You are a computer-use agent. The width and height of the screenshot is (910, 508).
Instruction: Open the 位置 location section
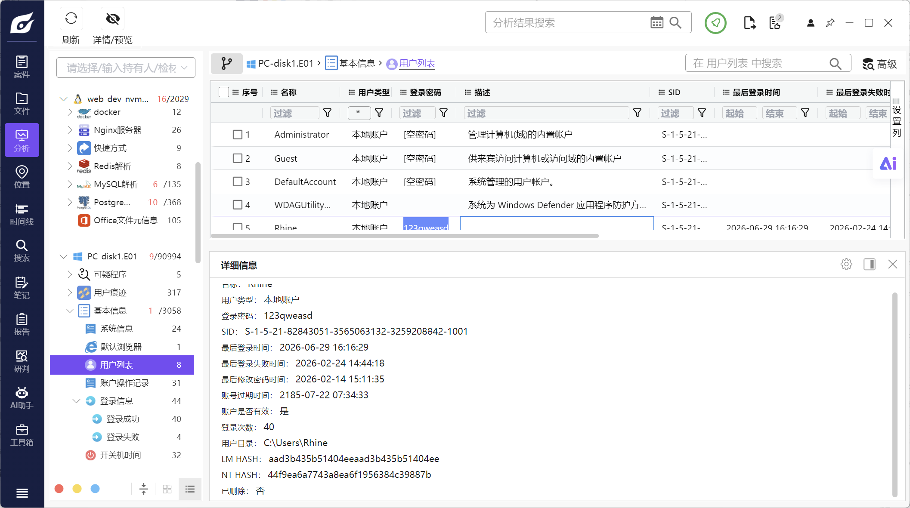click(x=22, y=177)
